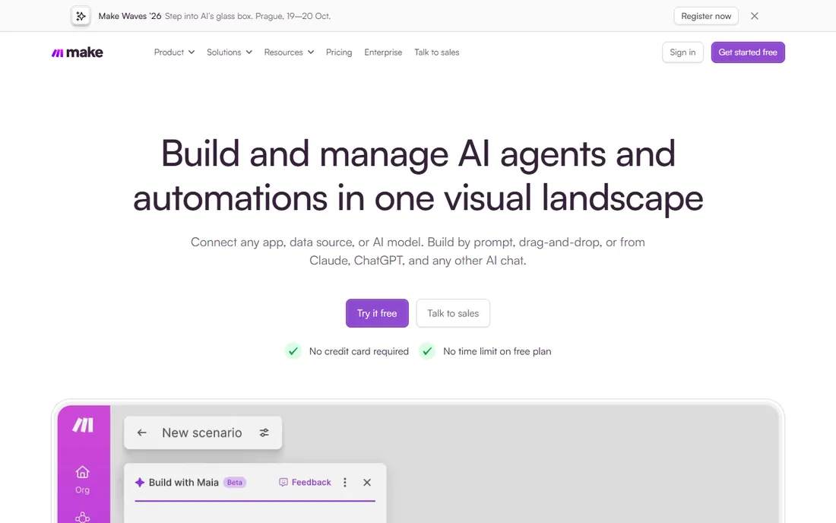Open the Feedback link in Maia panel
Viewport: 836px width, 523px height.
coord(305,482)
